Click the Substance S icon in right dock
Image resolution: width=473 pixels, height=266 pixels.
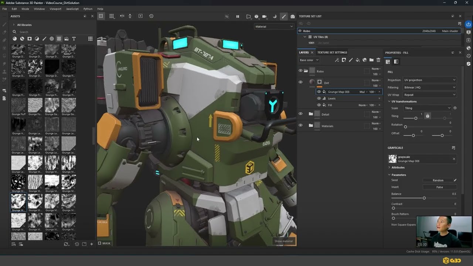coord(468,64)
